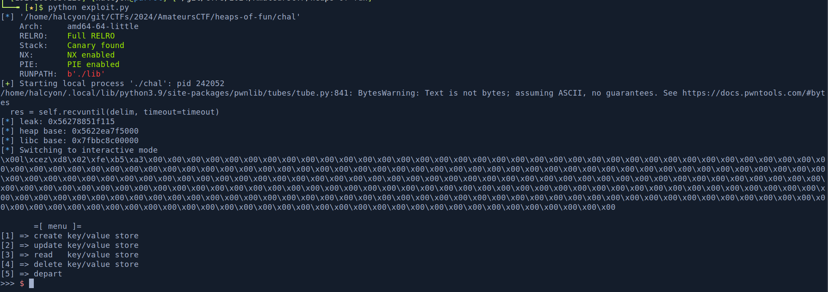The height and width of the screenshot is (292, 828).
Task: Click the libc base value 0x7fbbc8c00000
Action: (105, 141)
